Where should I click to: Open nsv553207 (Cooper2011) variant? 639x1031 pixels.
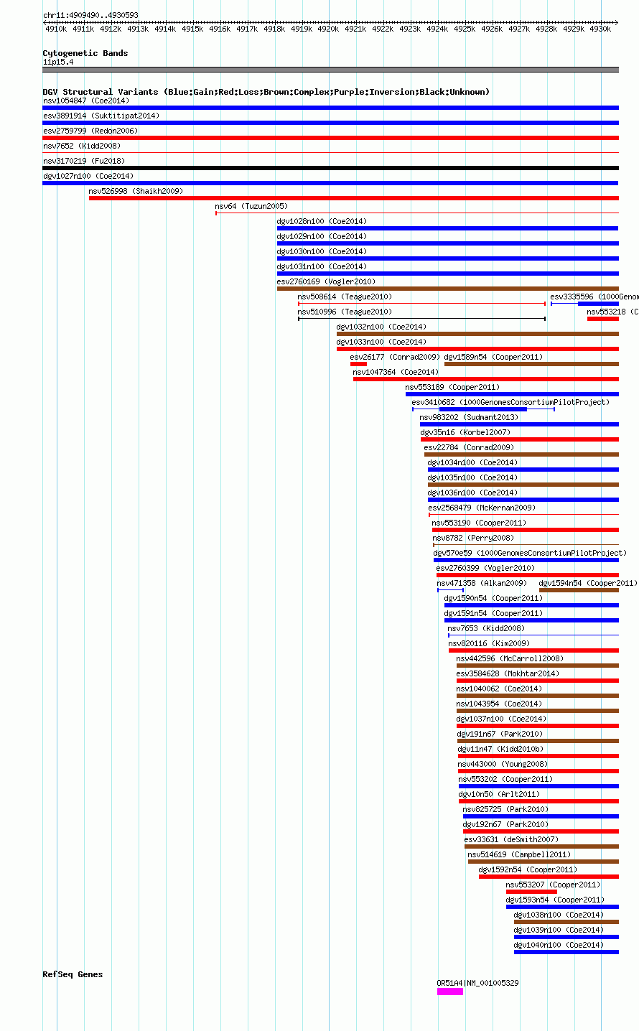553,885
